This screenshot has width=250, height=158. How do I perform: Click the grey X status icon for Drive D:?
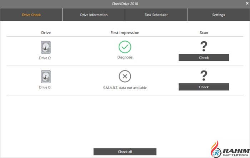point(125,76)
